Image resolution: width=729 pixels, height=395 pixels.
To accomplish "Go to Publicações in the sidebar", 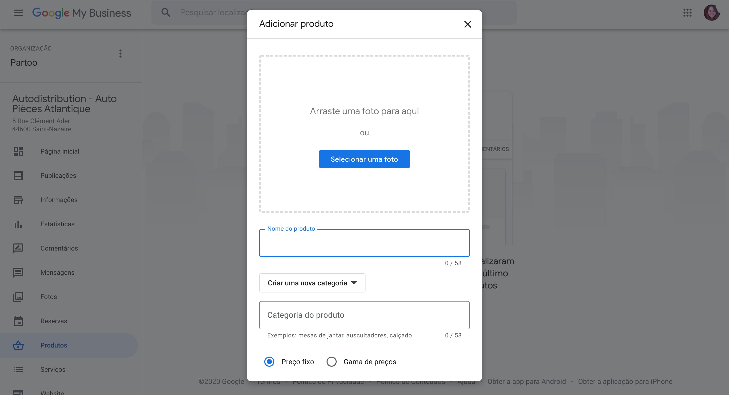I will tap(58, 176).
